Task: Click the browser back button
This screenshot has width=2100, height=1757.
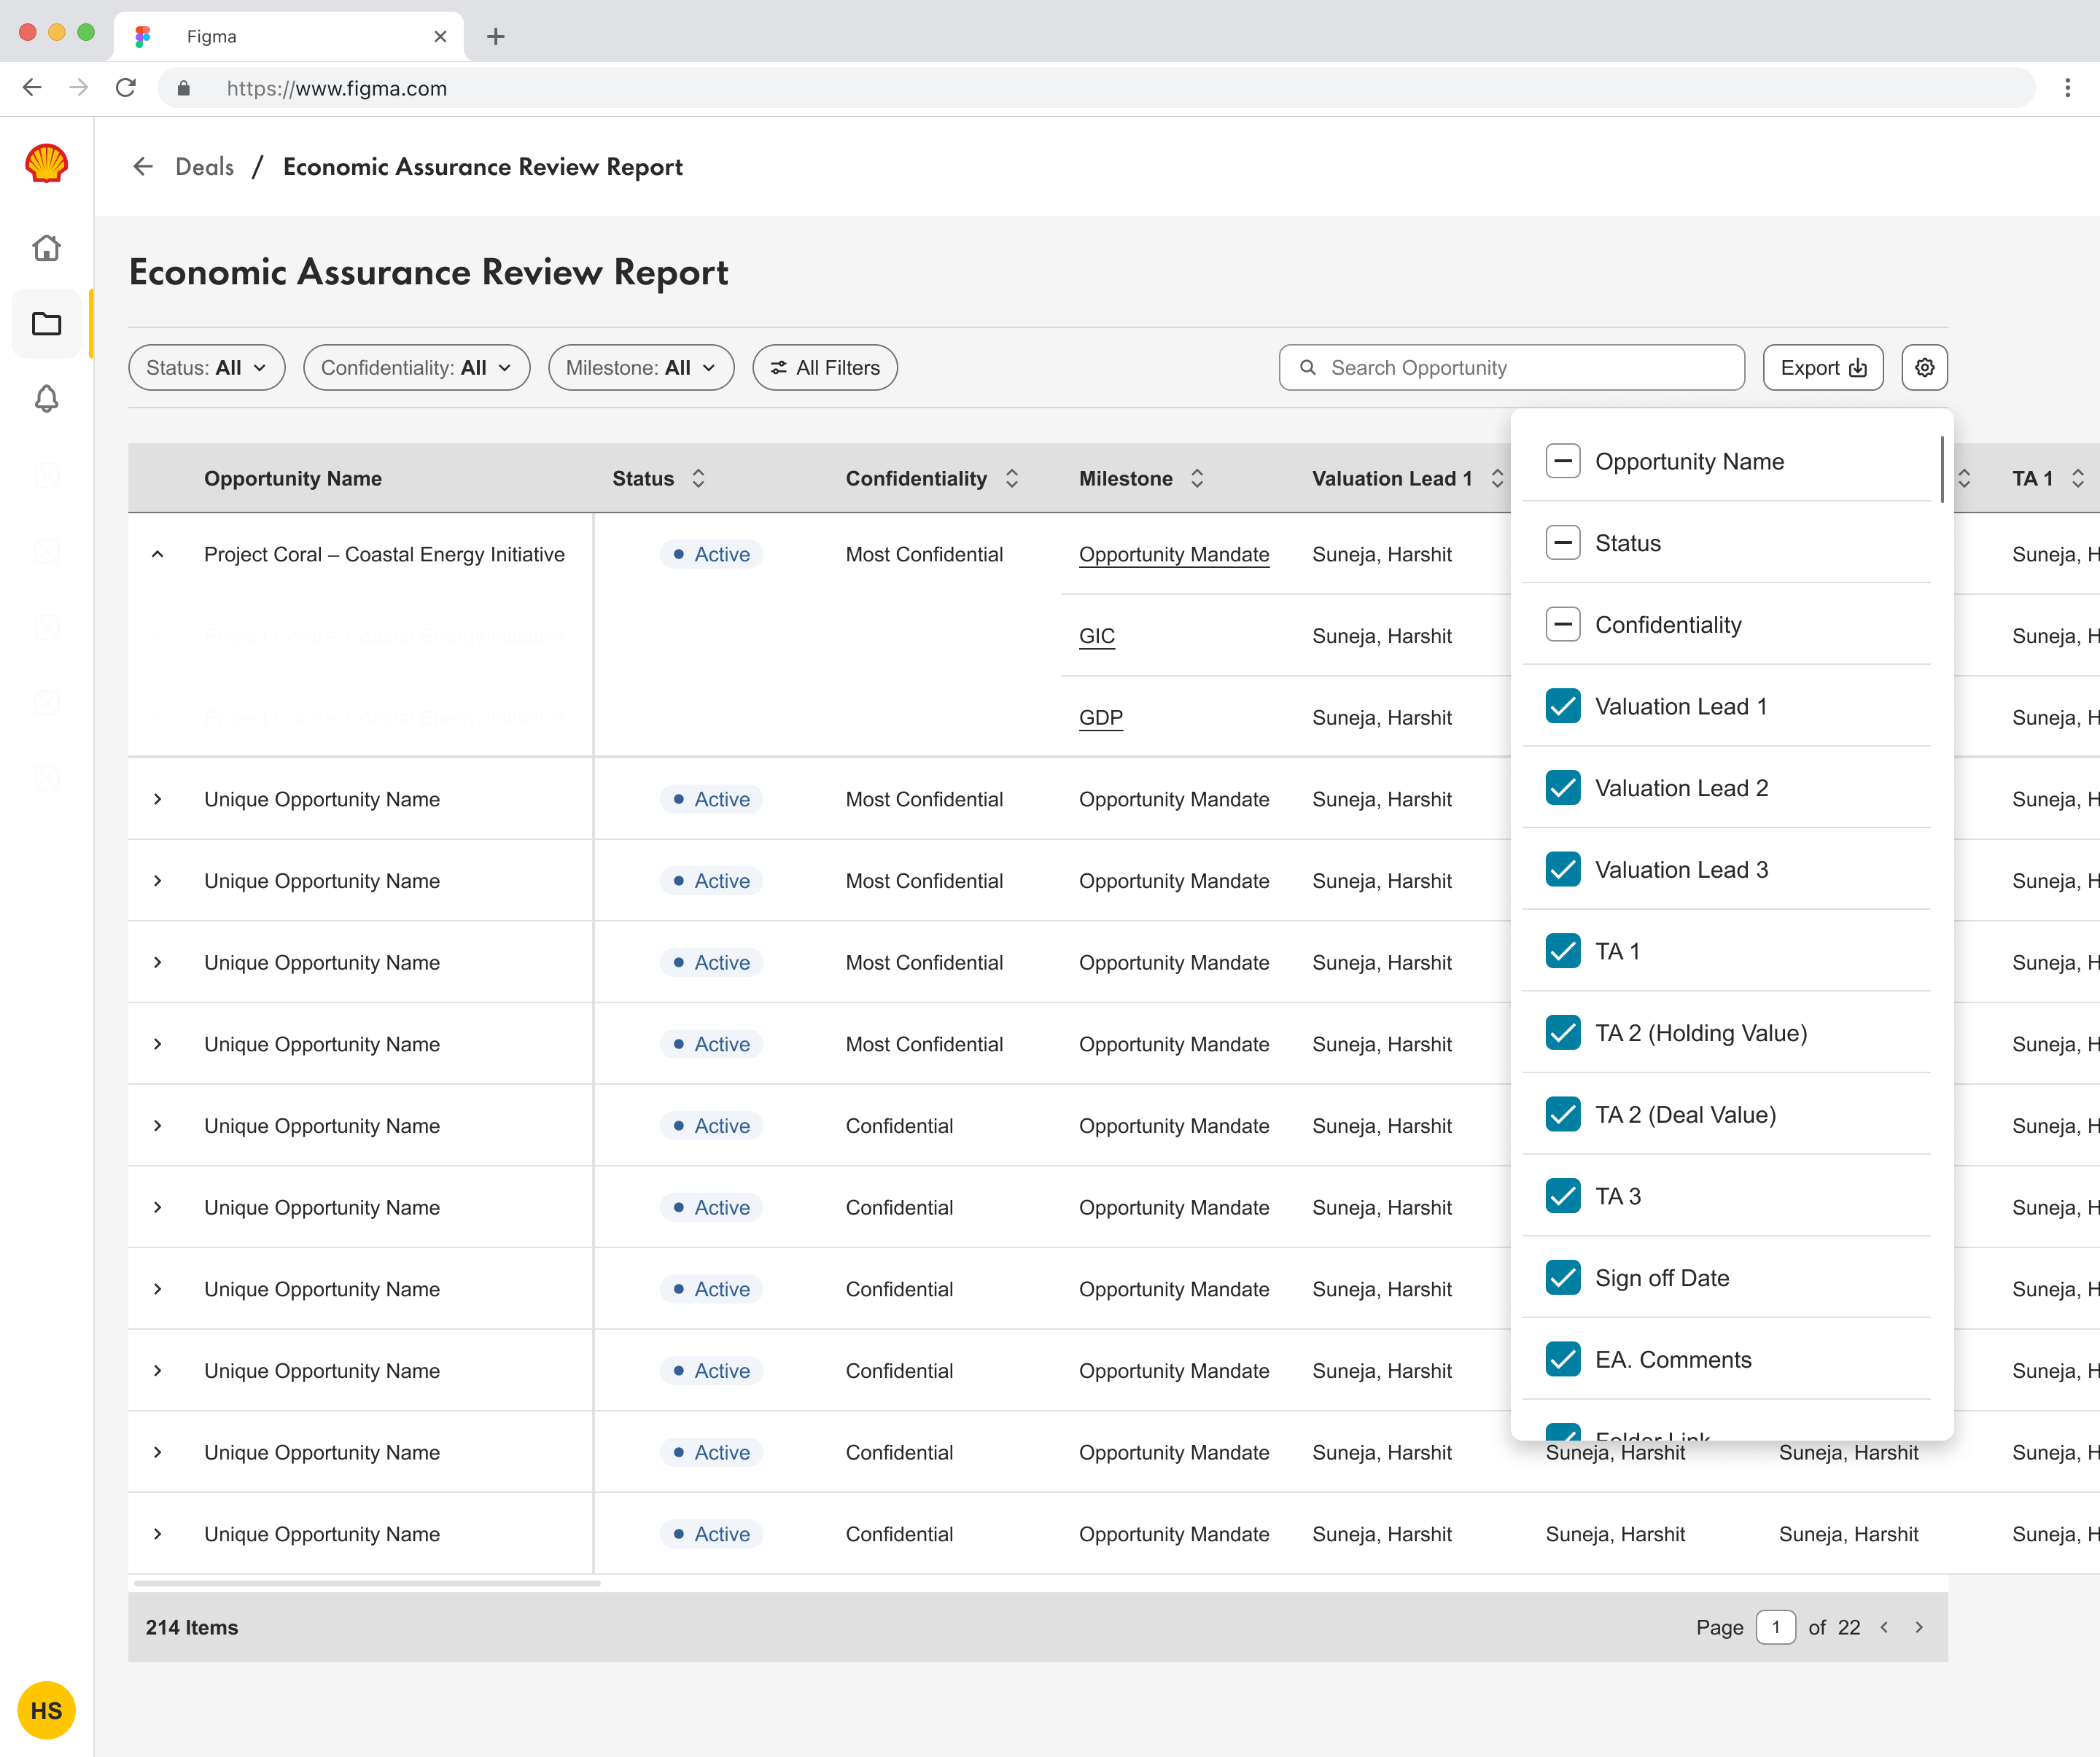Action: (x=32, y=88)
